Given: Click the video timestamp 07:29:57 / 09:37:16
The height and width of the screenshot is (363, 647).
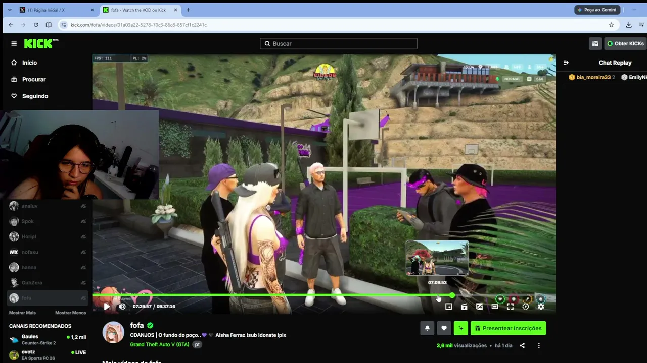Looking at the screenshot, I should 154,306.
